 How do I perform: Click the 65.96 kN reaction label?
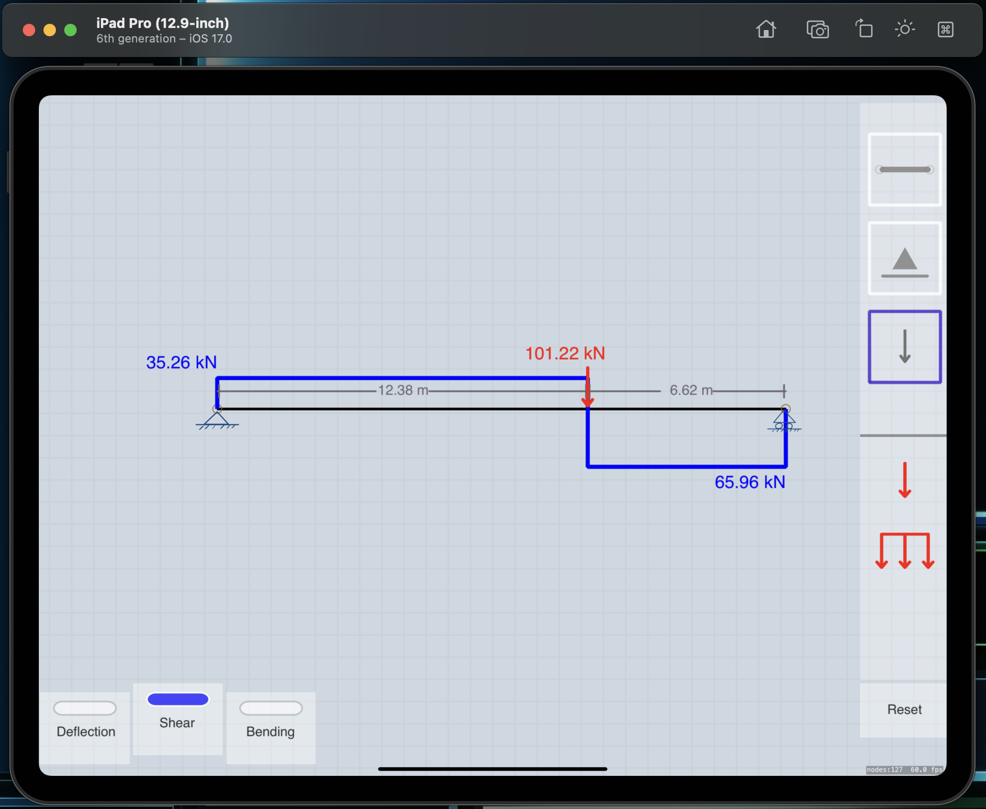coord(750,482)
